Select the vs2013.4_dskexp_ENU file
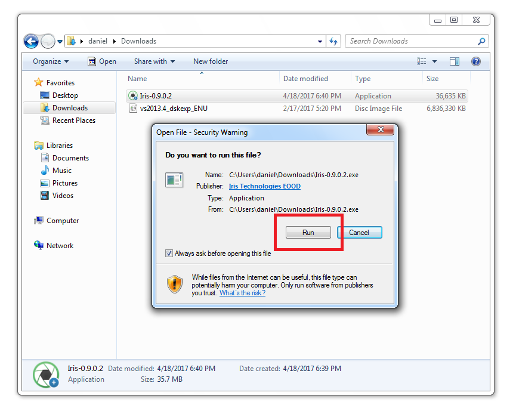The height and width of the screenshot is (411, 516). [x=174, y=108]
